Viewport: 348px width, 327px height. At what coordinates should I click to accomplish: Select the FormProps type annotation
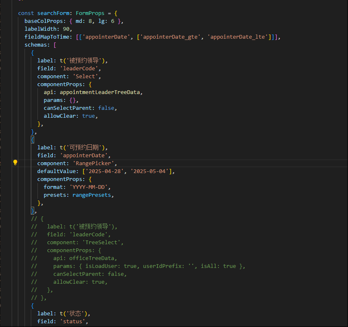[x=90, y=13]
